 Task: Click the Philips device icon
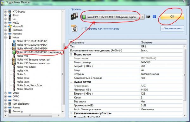coord(10,100)
